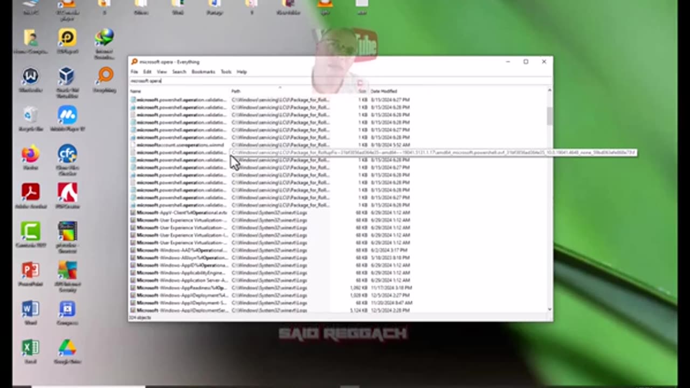Click the 12/5/2024 2:28 PM date cell

[x=390, y=310]
